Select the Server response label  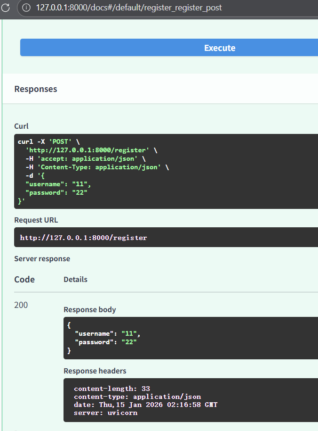click(42, 259)
